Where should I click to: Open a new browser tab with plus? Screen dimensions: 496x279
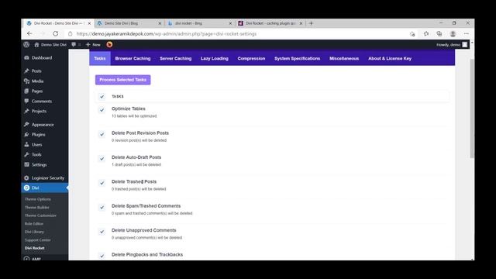click(x=311, y=23)
